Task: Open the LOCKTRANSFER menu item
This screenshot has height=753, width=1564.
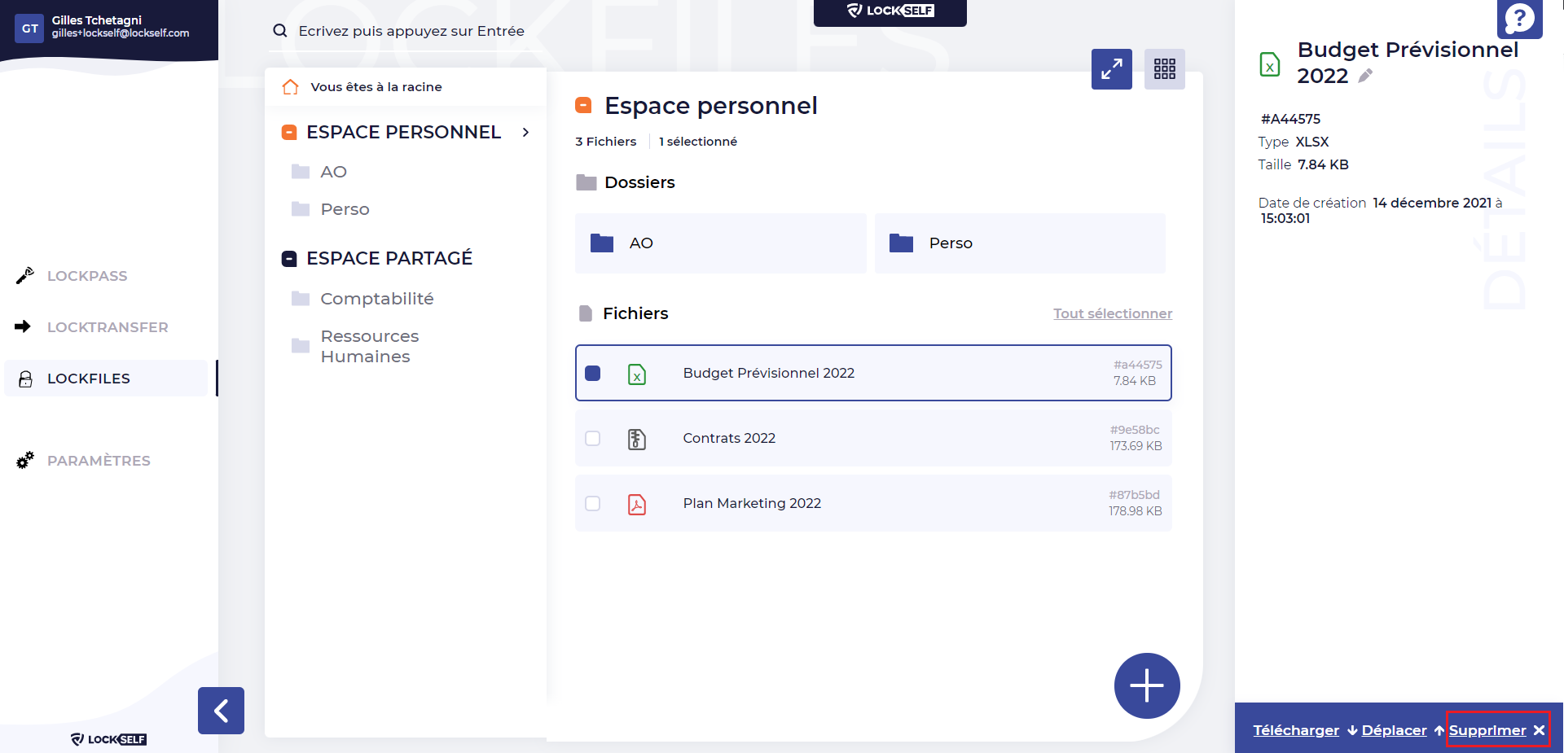Action: tap(108, 327)
